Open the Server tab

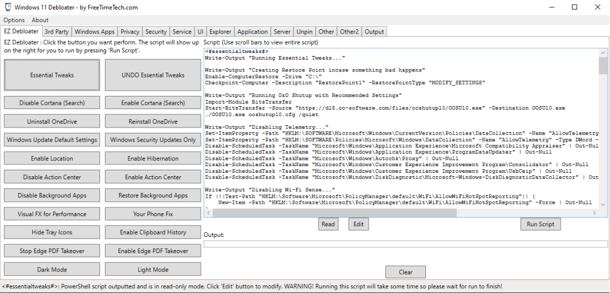pos(282,32)
